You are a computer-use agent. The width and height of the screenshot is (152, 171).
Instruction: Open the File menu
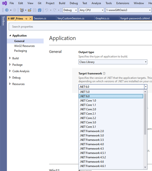12,3
